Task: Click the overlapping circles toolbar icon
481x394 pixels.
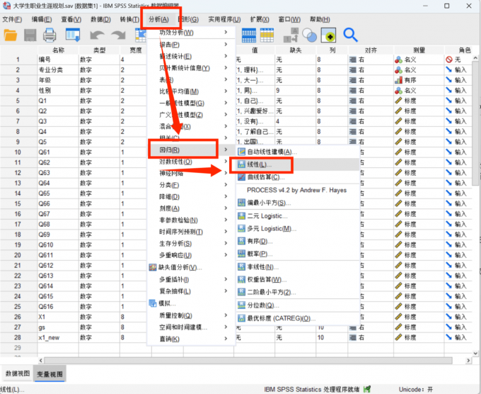Action: (310, 35)
